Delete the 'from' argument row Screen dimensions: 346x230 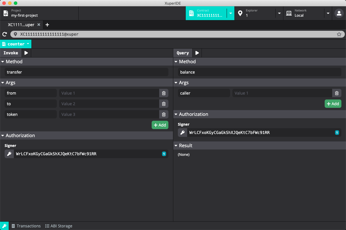coord(164,93)
